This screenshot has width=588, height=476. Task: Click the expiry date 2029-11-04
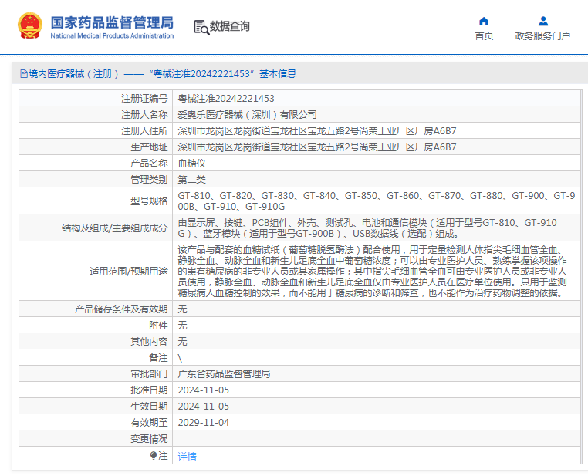coord(203,423)
